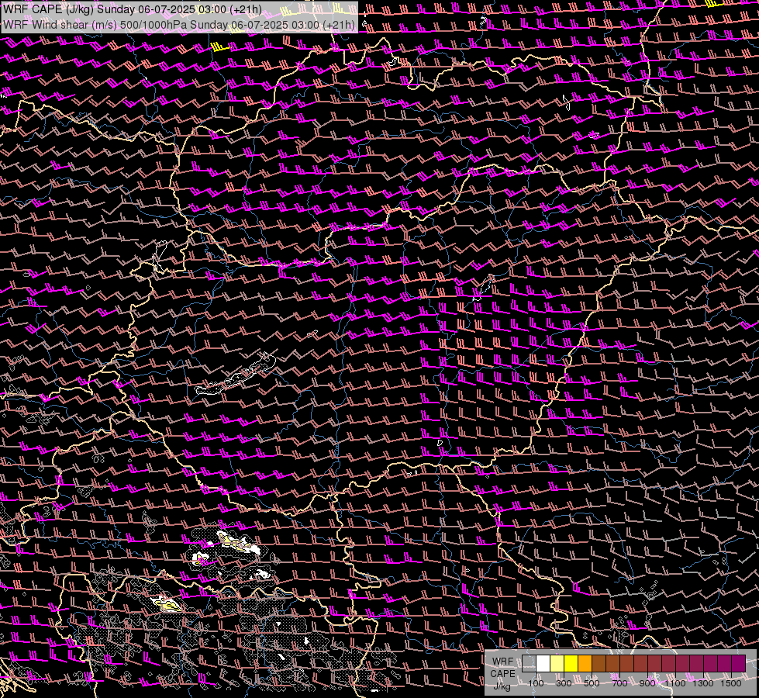The image size is (759, 698).
Task: Select the orange legend swatch
Action: tap(585, 664)
